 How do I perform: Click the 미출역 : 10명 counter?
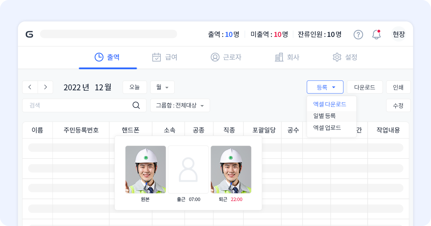pyautogui.click(x=269, y=34)
